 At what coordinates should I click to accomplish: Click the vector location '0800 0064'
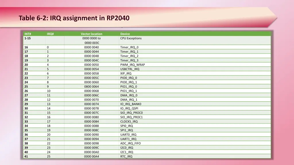pyautogui.click(x=92, y=87)
